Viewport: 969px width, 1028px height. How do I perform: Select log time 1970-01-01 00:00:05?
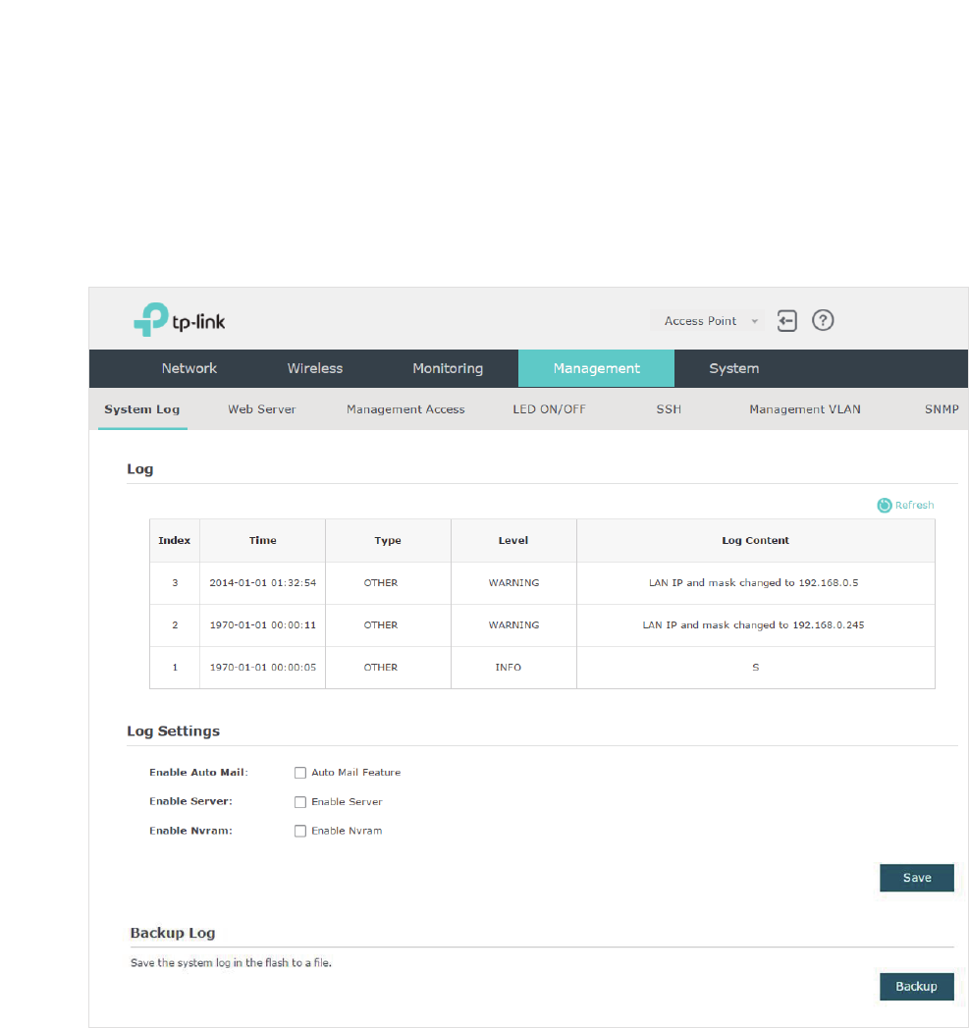pos(263,668)
